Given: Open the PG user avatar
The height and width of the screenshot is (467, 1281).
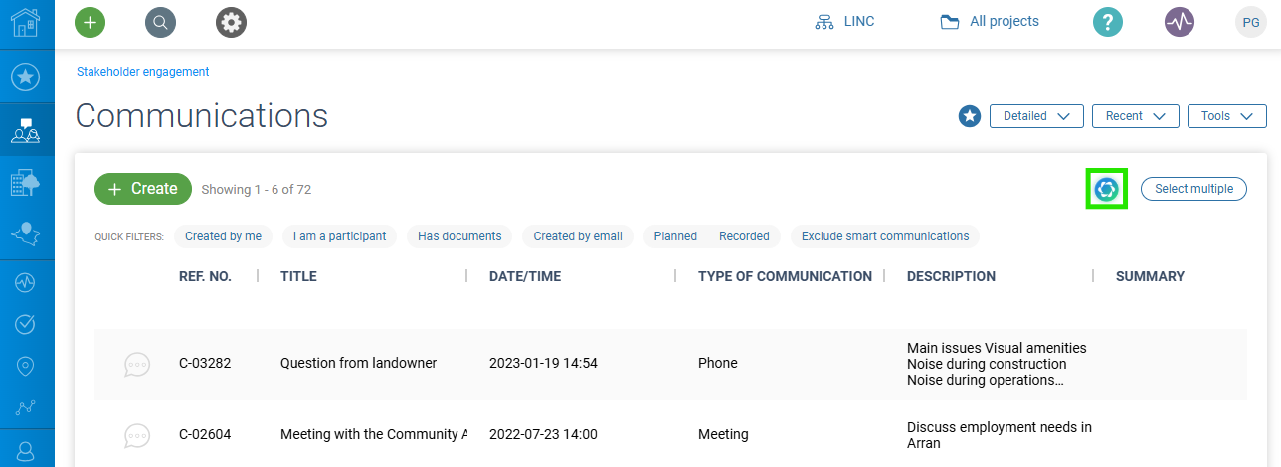Looking at the screenshot, I should 1250,21.
